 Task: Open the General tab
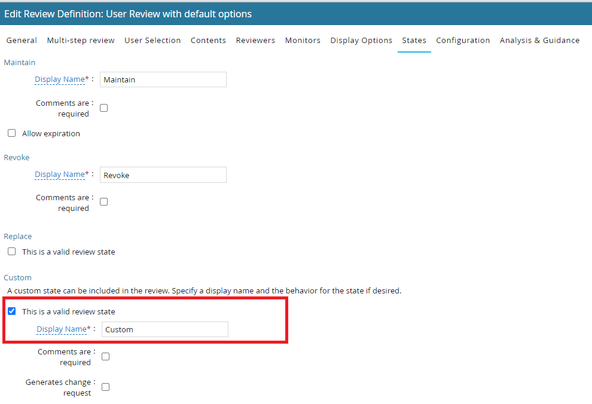point(22,41)
